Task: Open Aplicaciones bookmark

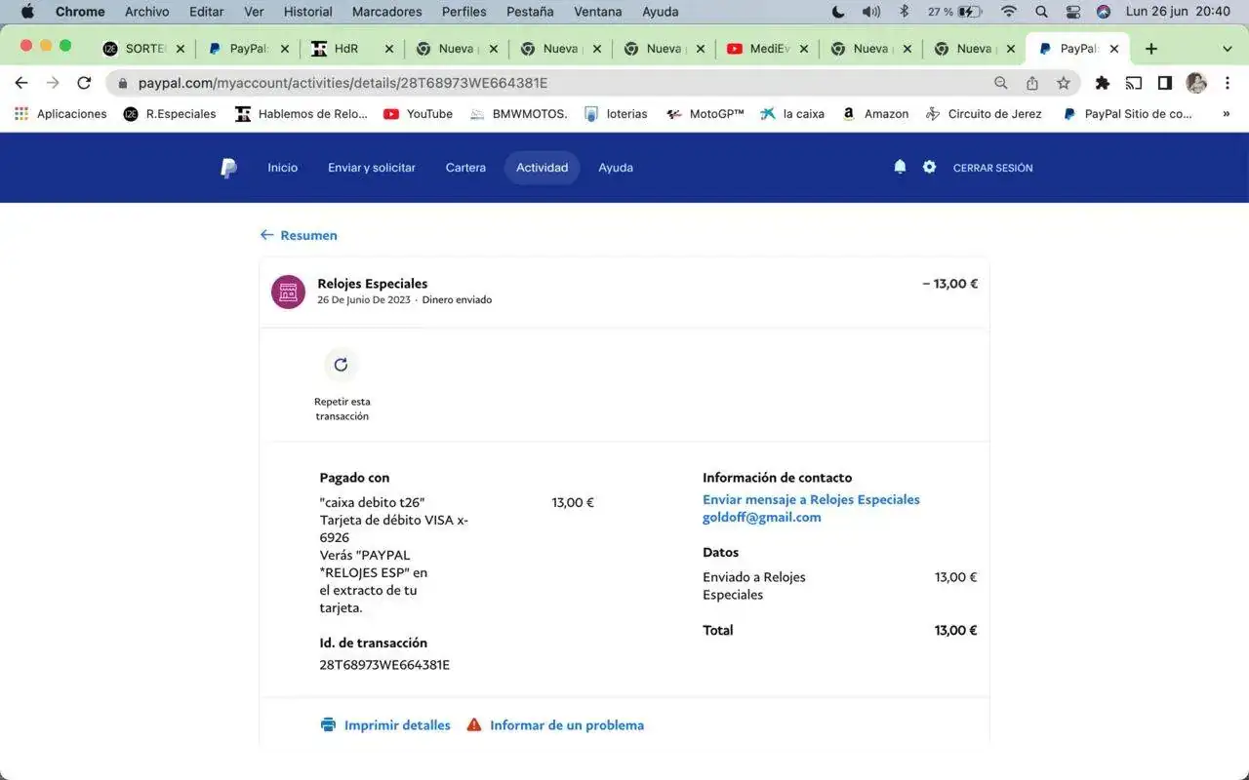Action: coord(60,114)
